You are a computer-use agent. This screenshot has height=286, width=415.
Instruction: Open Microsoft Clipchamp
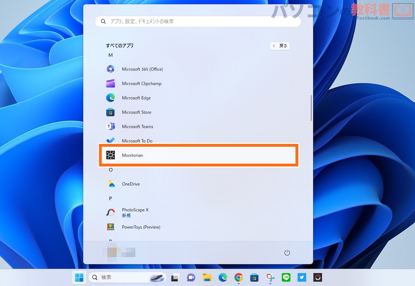point(141,84)
